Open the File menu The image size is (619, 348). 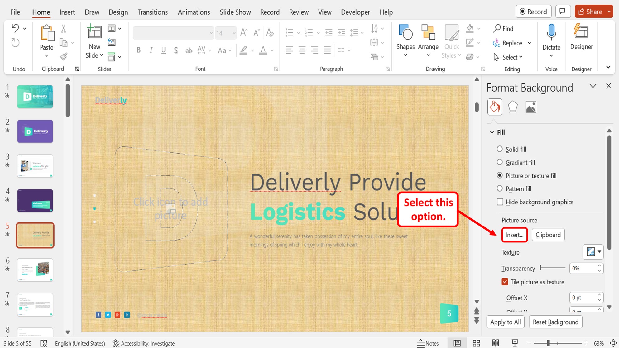[15, 12]
